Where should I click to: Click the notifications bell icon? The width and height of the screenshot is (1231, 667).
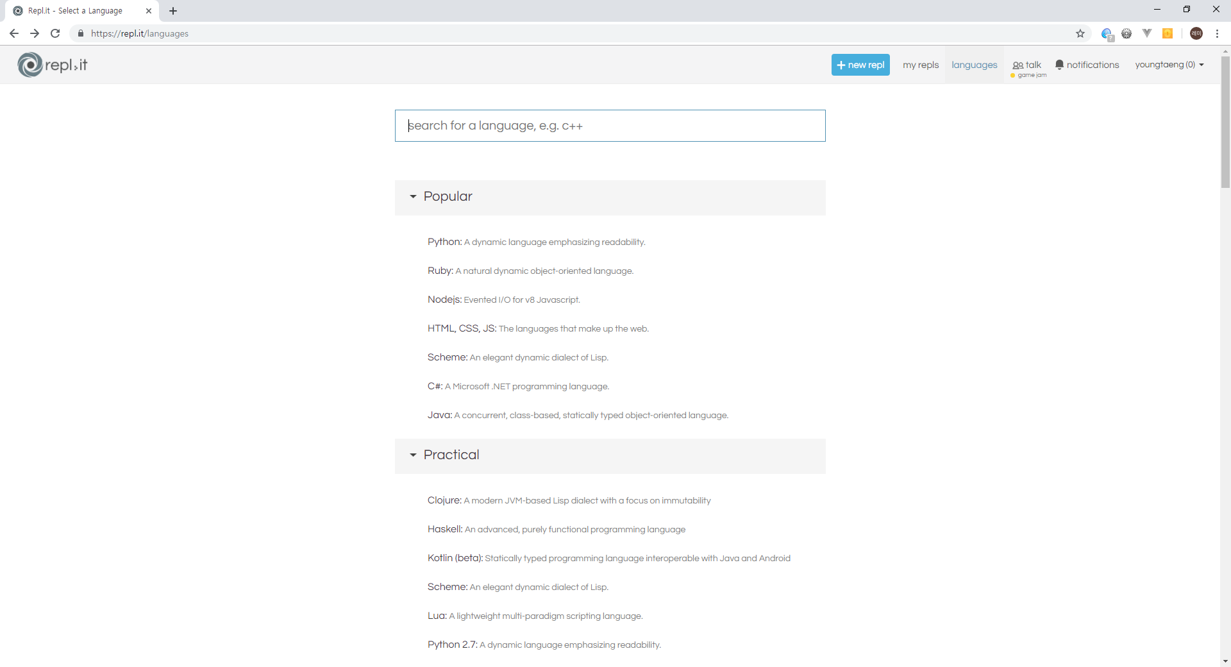pos(1059,65)
